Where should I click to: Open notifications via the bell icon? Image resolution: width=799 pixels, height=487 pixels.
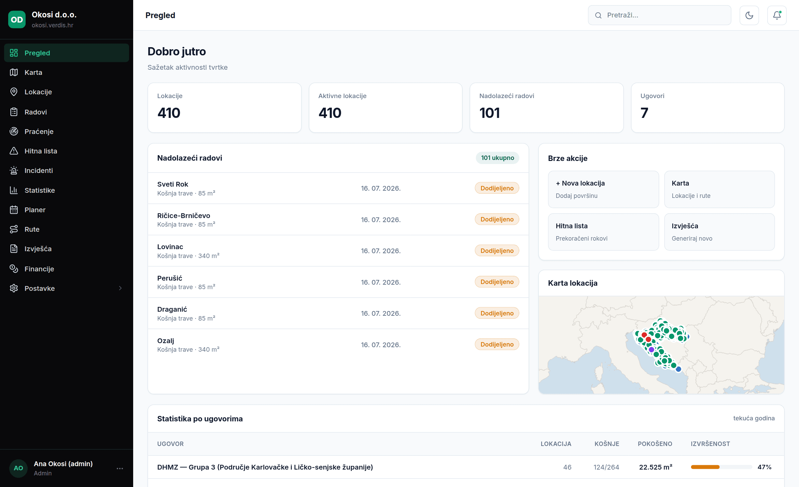point(777,15)
